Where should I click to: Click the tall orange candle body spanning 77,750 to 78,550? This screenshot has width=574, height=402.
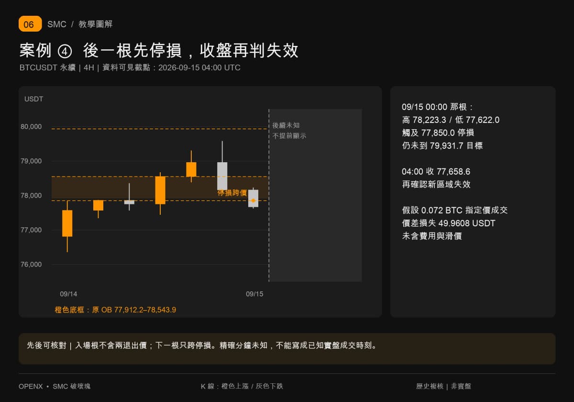point(160,190)
